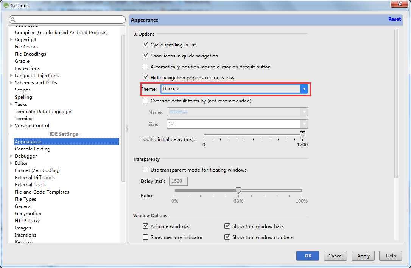Expand the Editor settings node

[11, 163]
